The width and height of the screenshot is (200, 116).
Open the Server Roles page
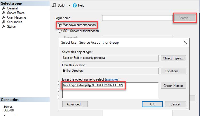coord(16,13)
